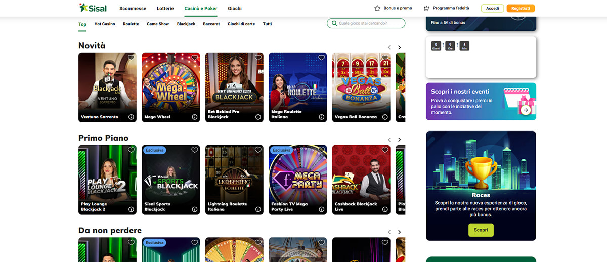
Task: Show next games in Da non perdere
Action: [399, 232]
